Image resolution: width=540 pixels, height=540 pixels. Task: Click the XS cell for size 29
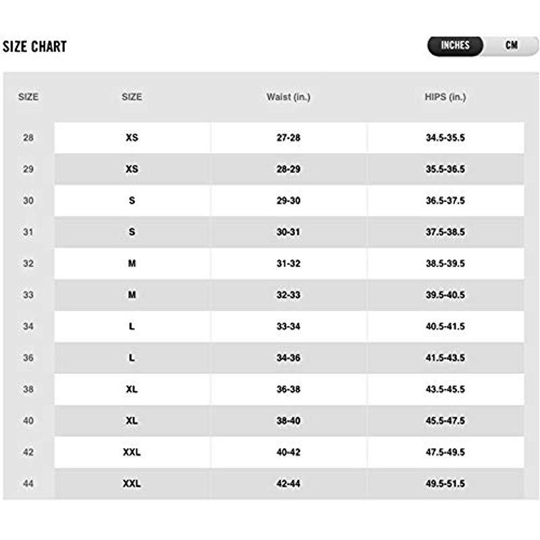132,169
